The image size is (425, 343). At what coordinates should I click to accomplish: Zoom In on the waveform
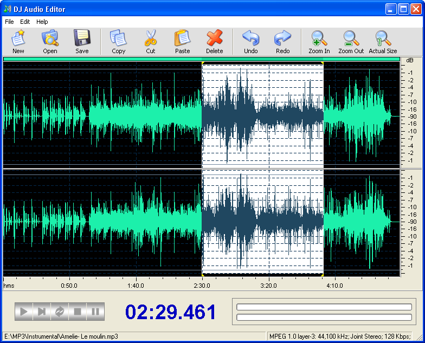[x=319, y=42]
